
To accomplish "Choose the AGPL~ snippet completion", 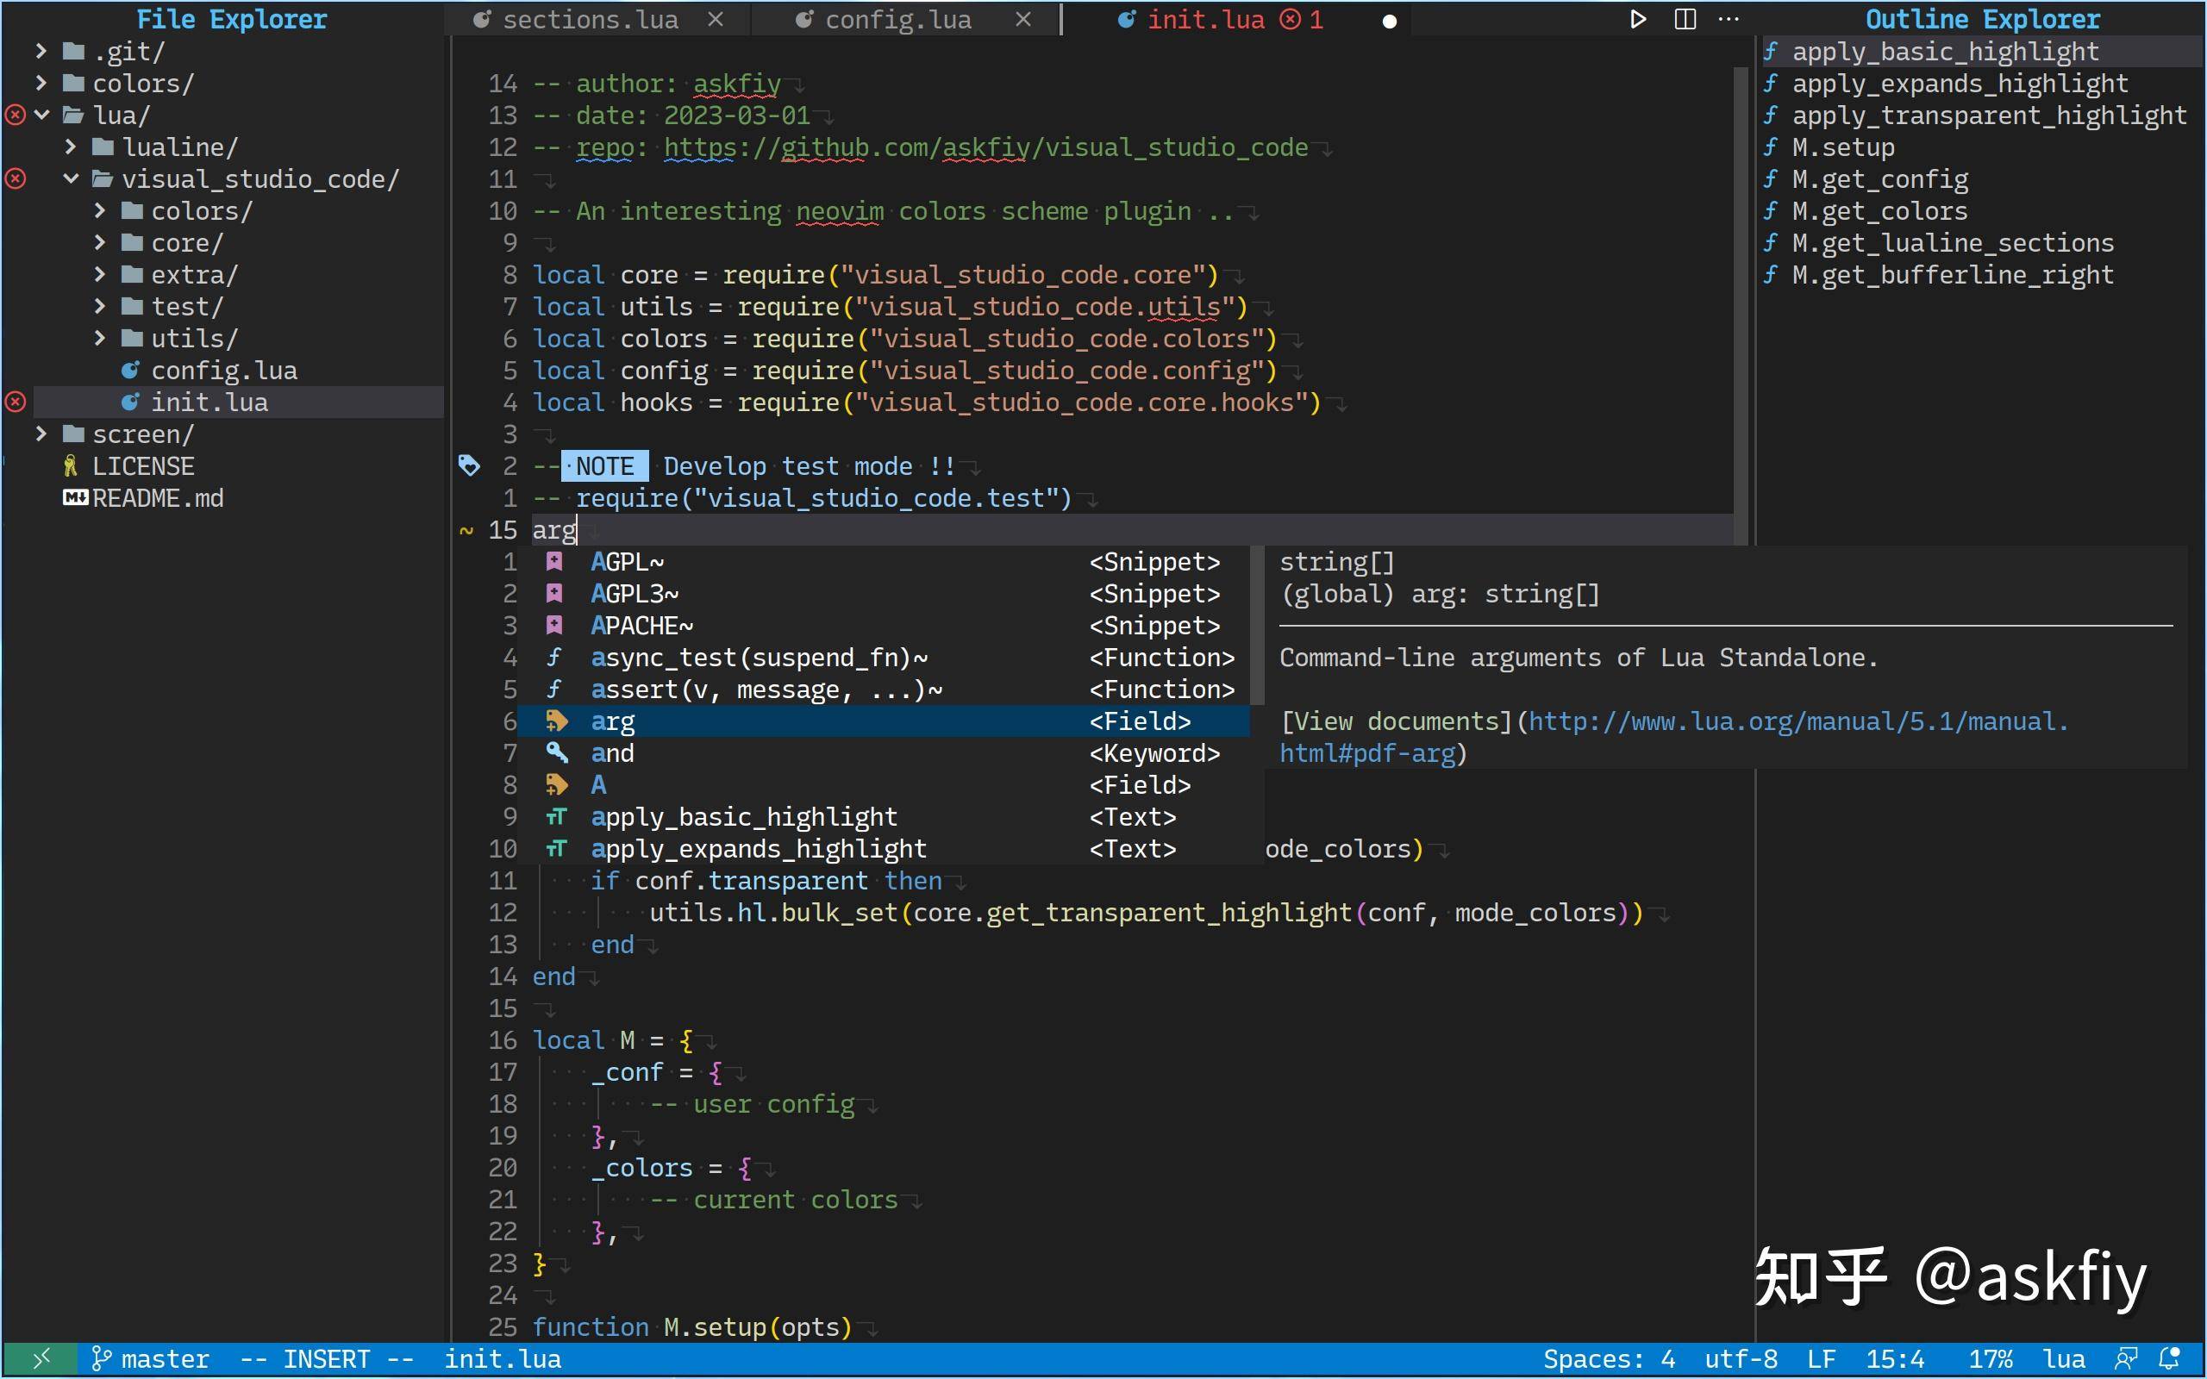I will tap(883, 562).
